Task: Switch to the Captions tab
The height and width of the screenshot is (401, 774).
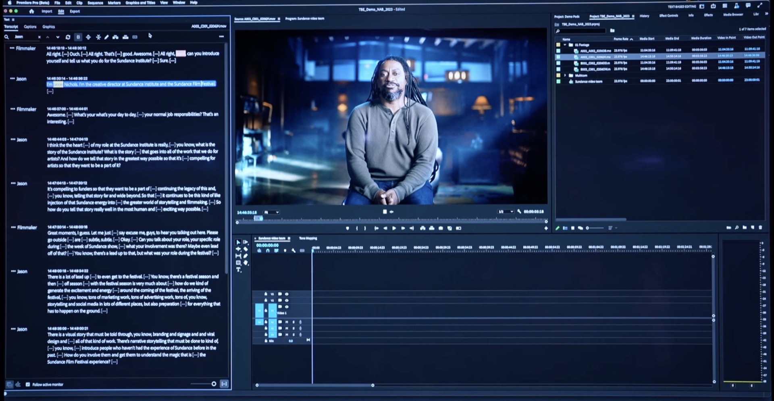Action: tap(30, 27)
